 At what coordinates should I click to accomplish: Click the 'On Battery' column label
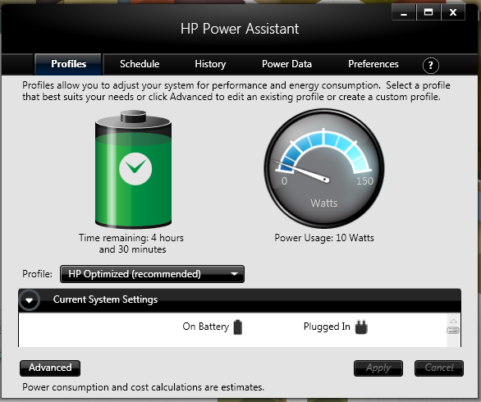[206, 327]
